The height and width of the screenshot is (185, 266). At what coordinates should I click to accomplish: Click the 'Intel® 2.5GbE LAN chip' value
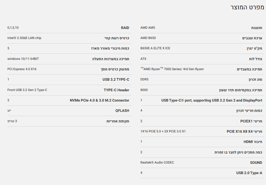tap(24, 38)
